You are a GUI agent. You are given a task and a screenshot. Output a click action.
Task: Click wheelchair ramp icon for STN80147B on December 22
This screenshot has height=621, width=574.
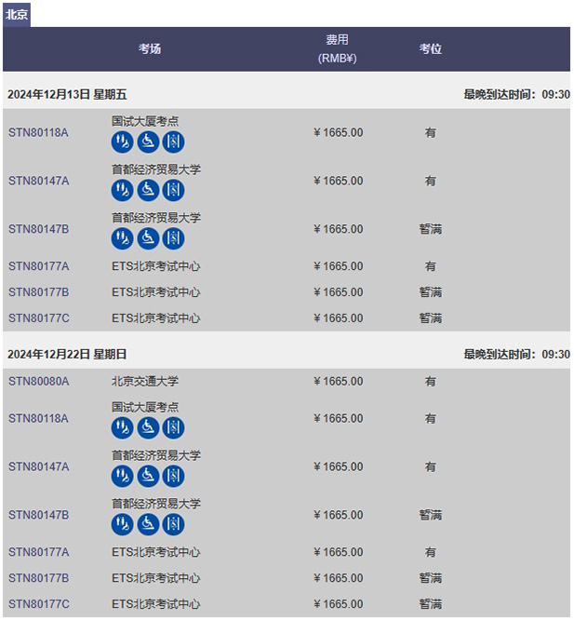pos(148,524)
